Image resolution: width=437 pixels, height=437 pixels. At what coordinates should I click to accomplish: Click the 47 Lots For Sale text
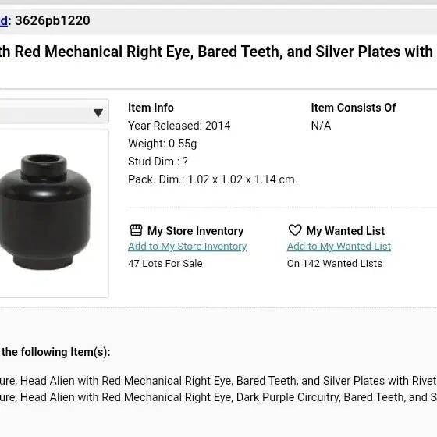tap(165, 264)
